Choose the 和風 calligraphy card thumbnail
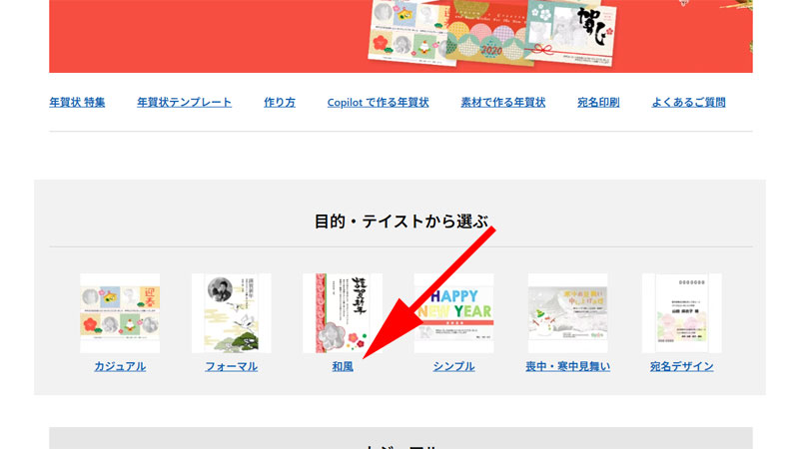 click(x=343, y=313)
